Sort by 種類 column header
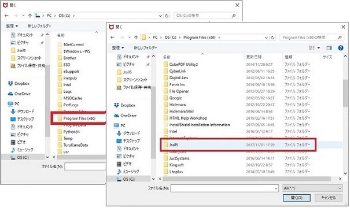The width and height of the screenshot is (350, 208). [x=289, y=57]
